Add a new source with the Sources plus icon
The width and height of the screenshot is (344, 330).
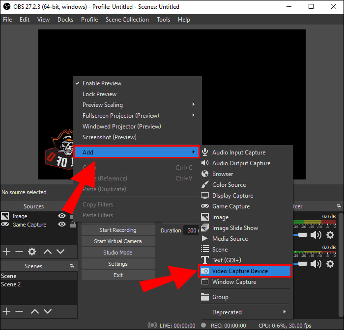click(x=6, y=252)
